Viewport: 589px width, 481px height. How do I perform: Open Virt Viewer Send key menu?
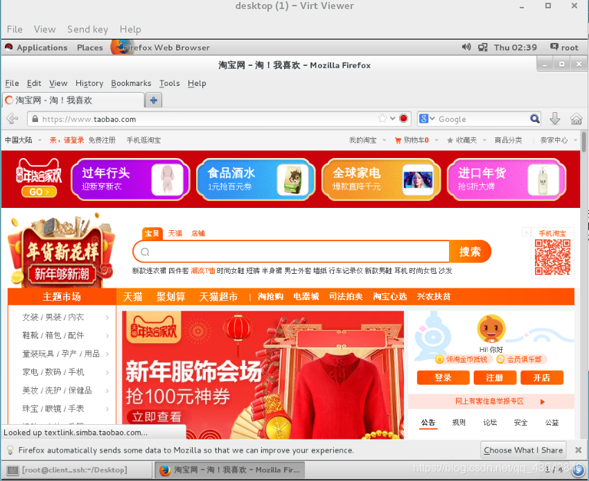pyautogui.click(x=87, y=29)
